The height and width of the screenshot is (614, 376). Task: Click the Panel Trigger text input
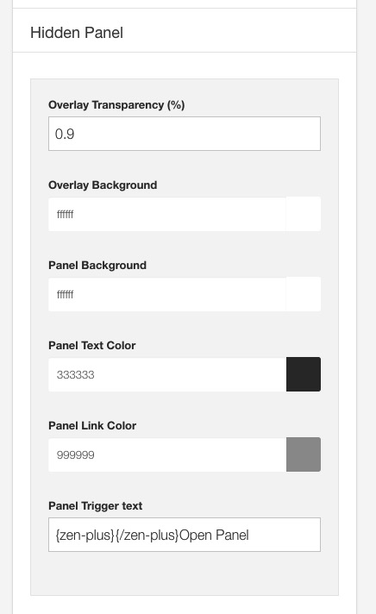185,535
